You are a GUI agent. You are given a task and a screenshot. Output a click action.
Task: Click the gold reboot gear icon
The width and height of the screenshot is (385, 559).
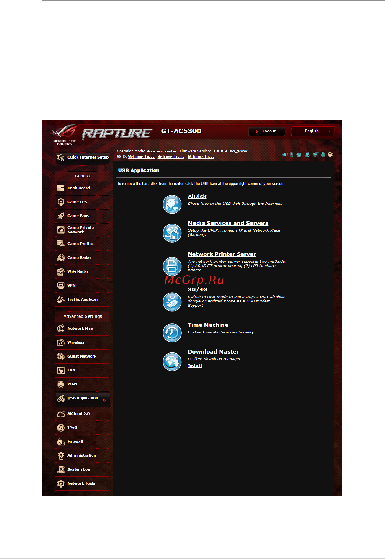coord(330,155)
